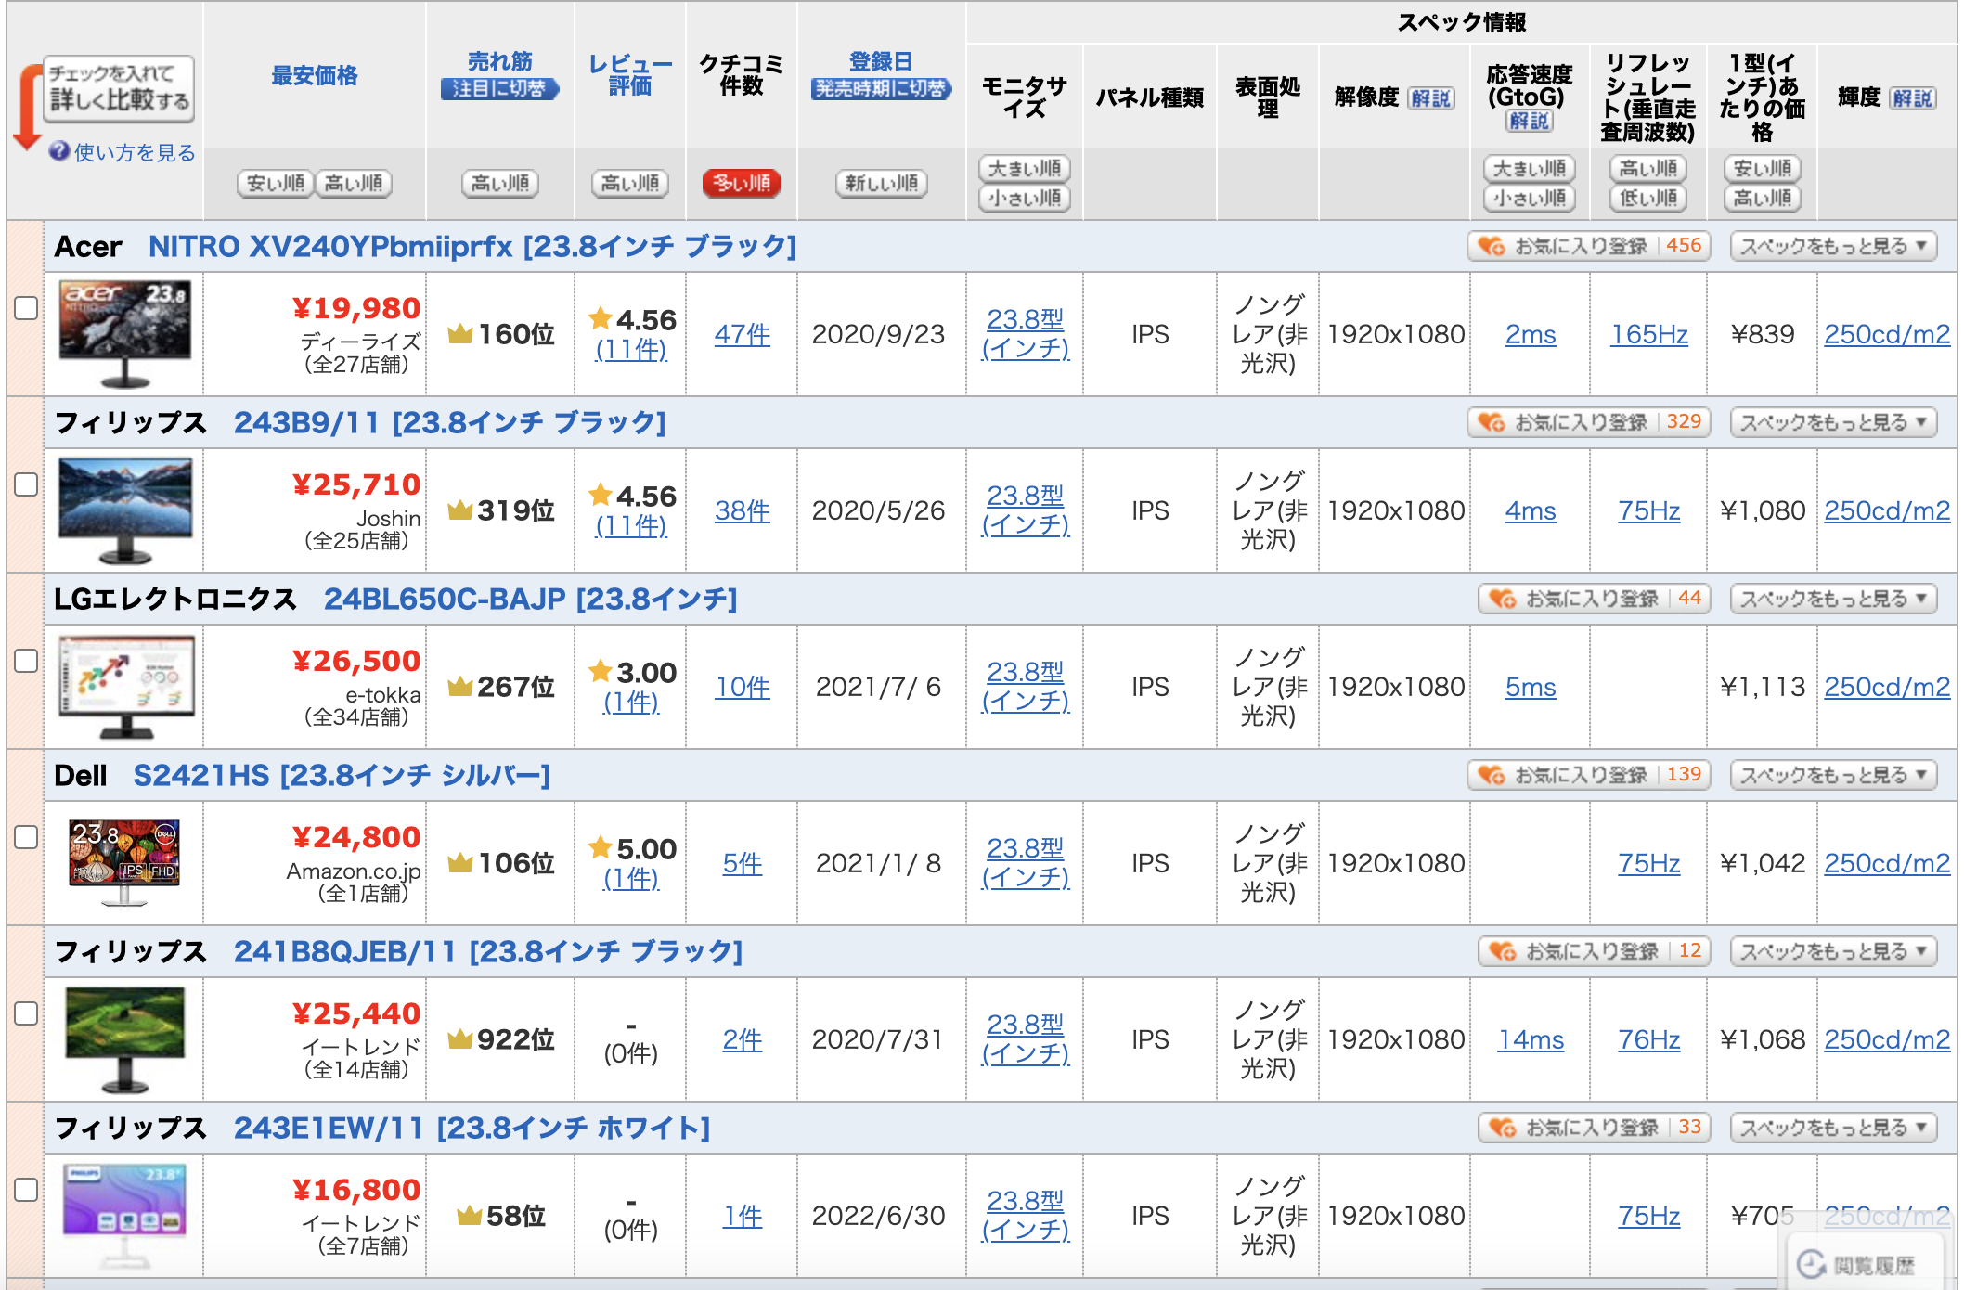Check the Acer NITRO XV240Y compare checkbox
The width and height of the screenshot is (1964, 1290).
(26, 308)
